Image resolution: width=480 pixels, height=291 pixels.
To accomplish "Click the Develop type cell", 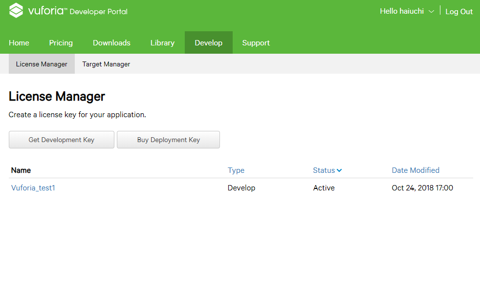I will (x=241, y=187).
